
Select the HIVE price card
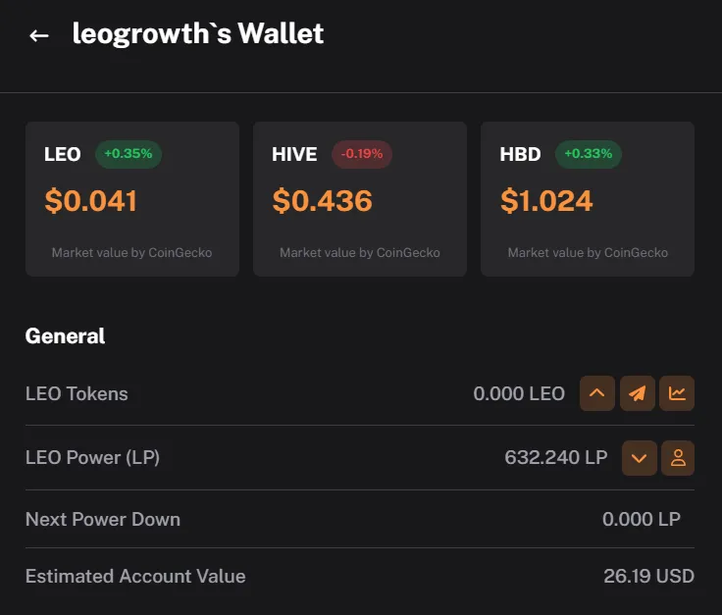point(360,199)
